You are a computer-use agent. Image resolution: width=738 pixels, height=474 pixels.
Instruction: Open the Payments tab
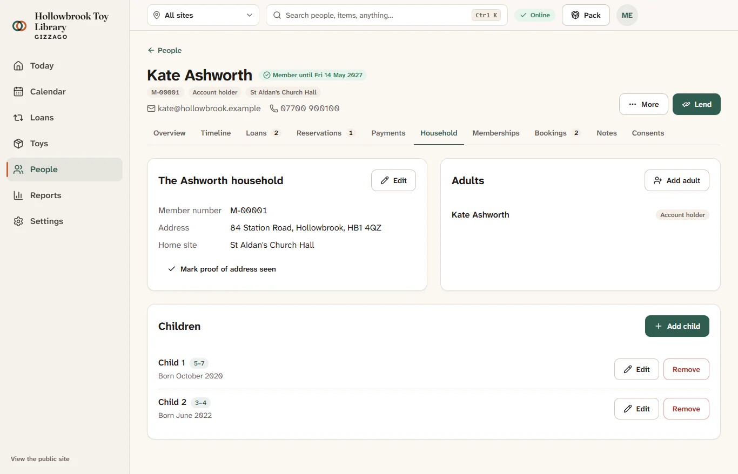point(388,133)
